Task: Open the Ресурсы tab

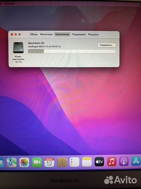Action: (x=93, y=34)
